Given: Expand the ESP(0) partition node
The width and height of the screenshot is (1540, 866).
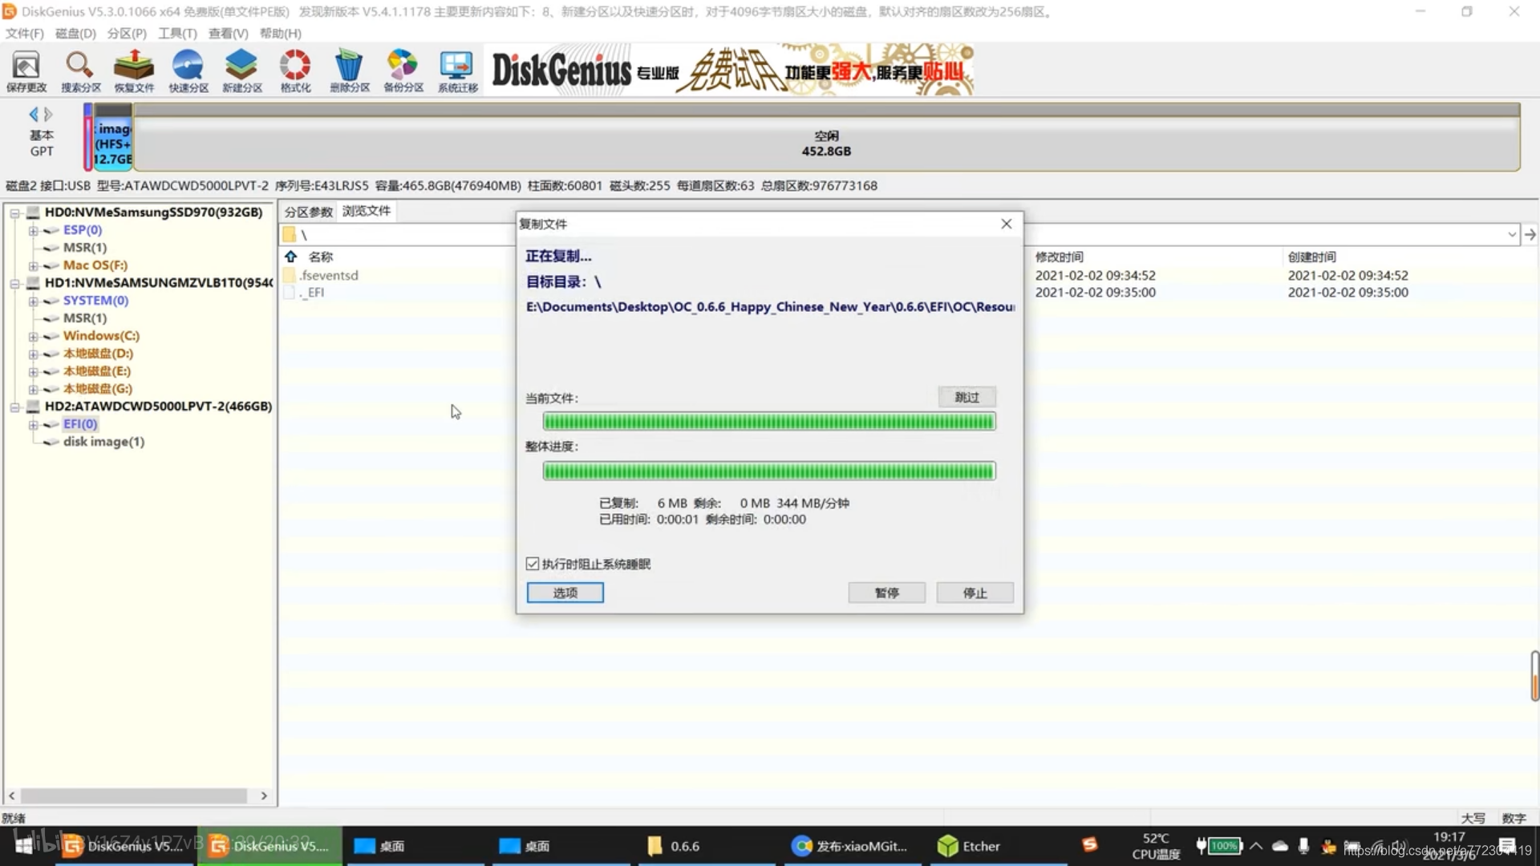Looking at the screenshot, I should coord(33,230).
